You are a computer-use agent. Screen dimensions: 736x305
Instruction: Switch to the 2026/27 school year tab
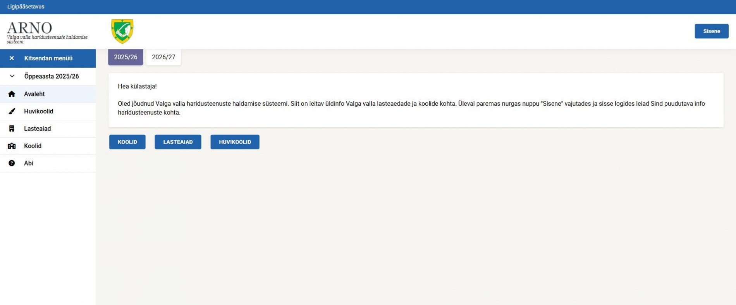point(163,57)
